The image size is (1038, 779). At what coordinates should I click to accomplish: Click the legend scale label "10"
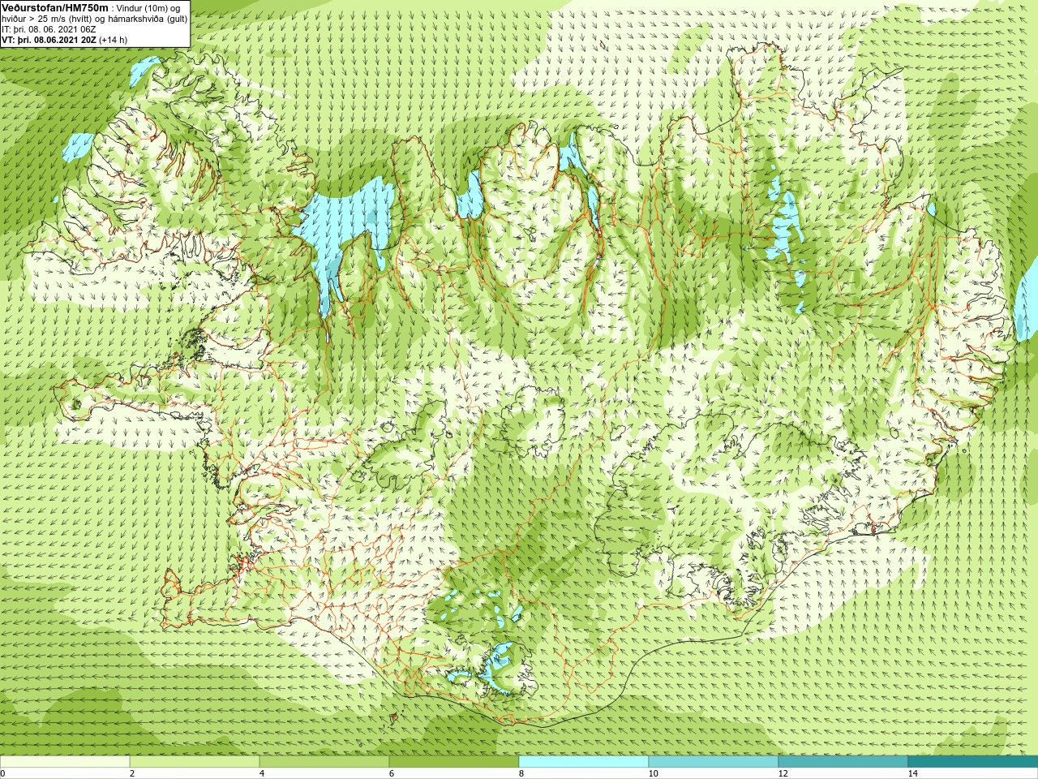coord(653,773)
